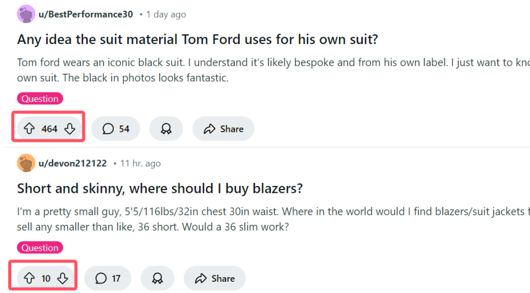Viewport: 530px width, 293px height.
Task: Filter by Question flair on Tom Ford post
Action: [40, 99]
